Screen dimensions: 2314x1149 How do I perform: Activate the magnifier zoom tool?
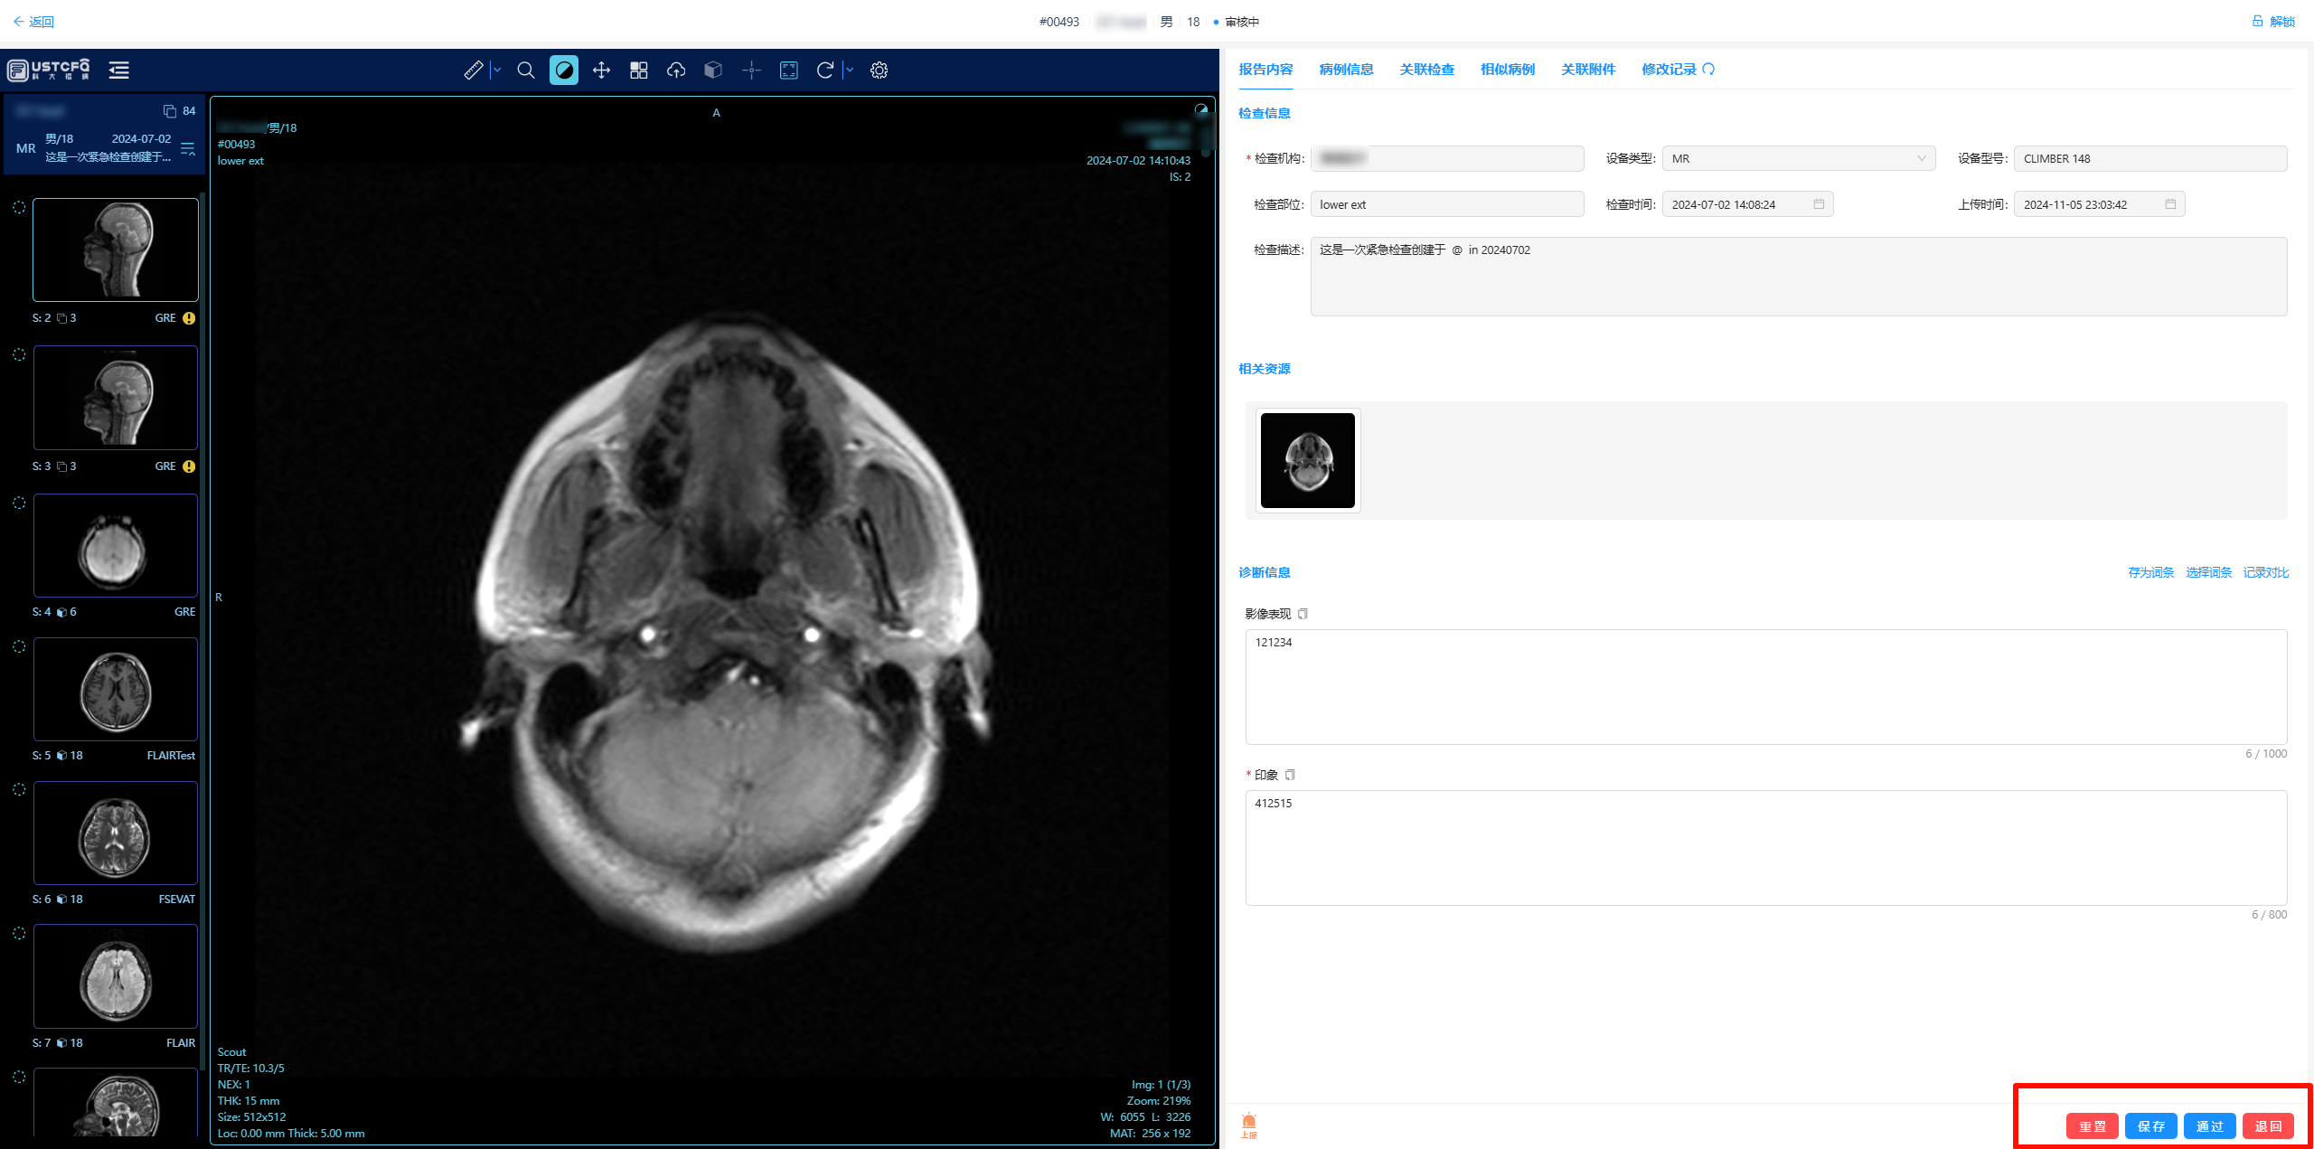[x=526, y=70]
